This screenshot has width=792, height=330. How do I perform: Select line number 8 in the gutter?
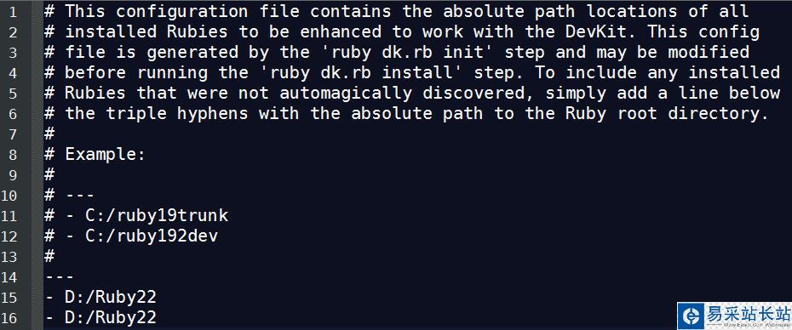[x=13, y=155]
